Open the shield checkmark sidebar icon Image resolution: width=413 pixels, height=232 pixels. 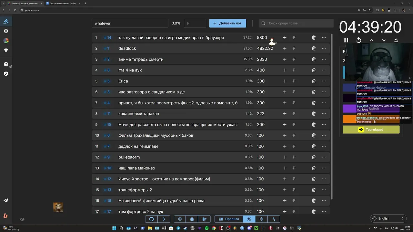6,74
